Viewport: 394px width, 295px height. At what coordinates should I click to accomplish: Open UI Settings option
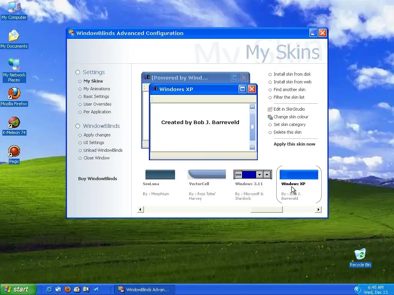[94, 143]
